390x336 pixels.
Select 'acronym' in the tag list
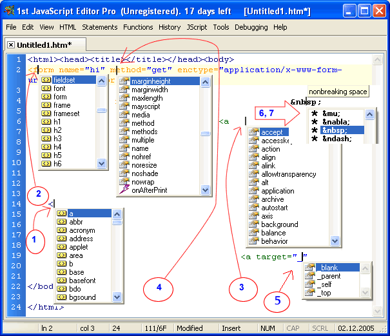pos(82,230)
